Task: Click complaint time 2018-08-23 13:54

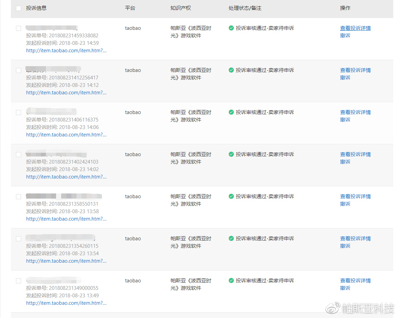Action: point(79,254)
